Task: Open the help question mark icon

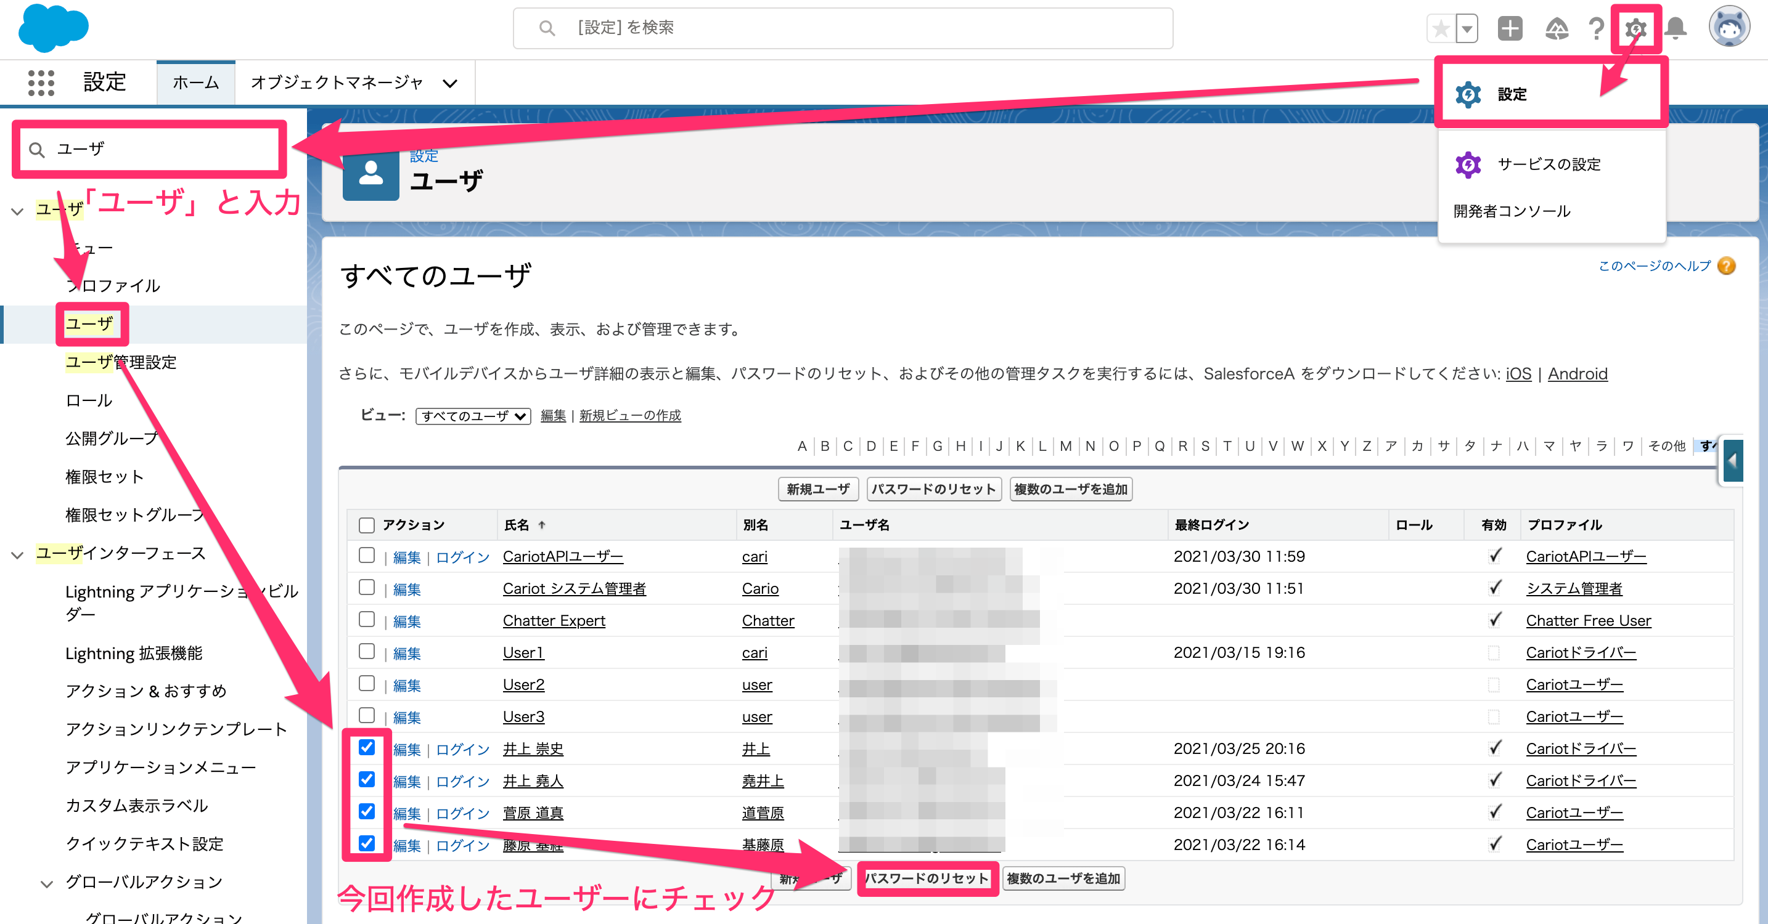Action: point(1597,29)
